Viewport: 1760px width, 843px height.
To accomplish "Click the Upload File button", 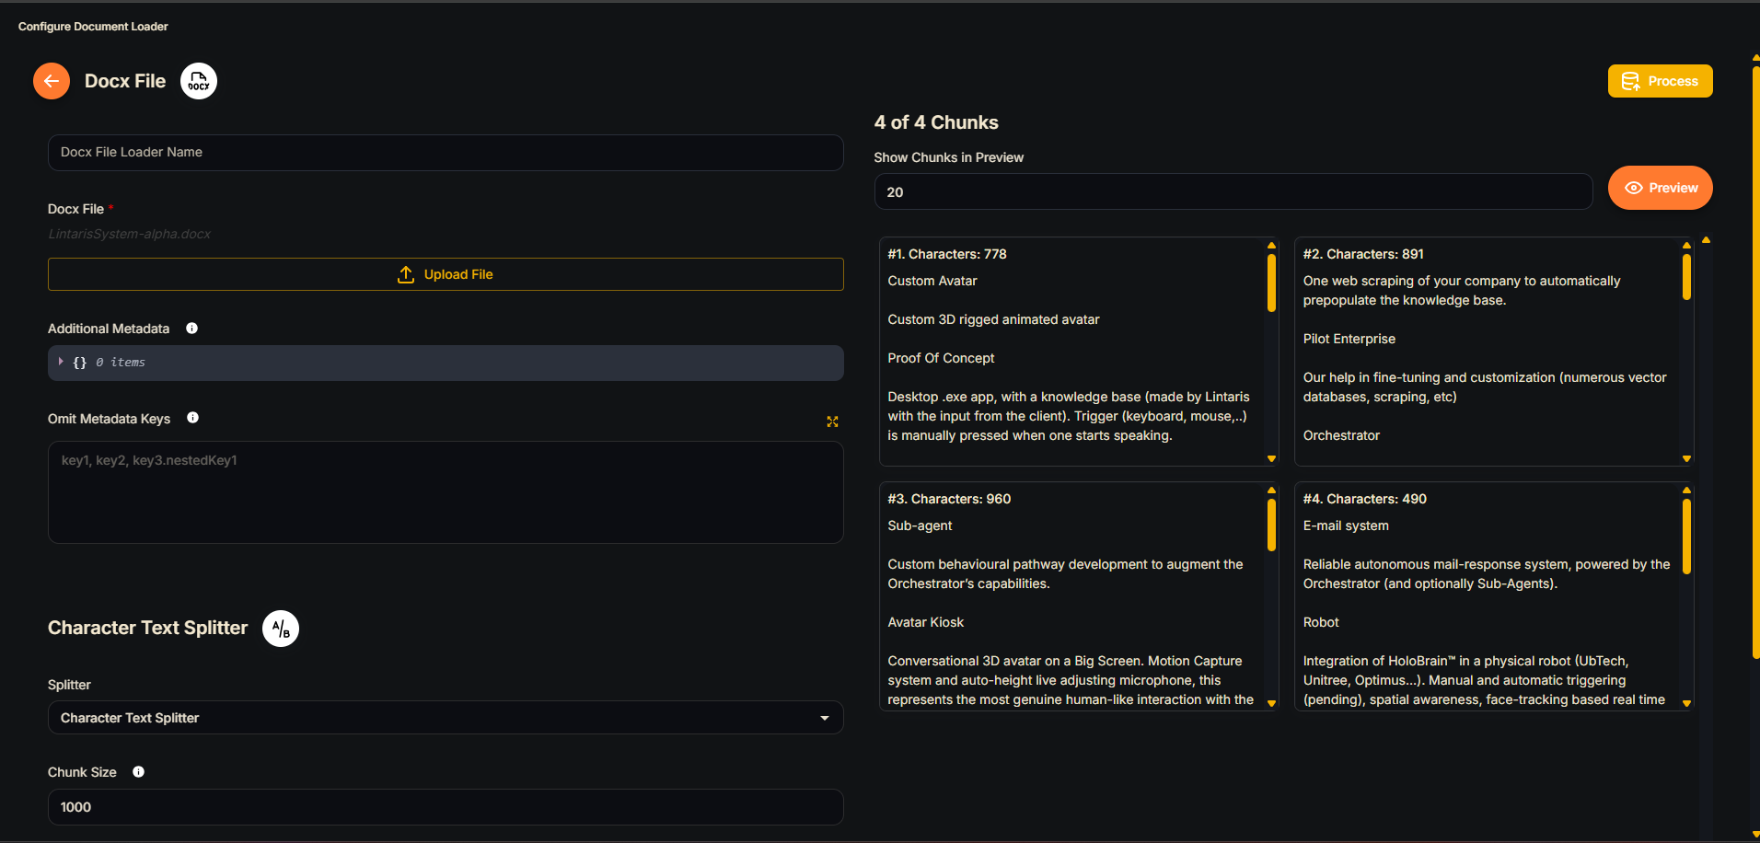I will click(x=446, y=274).
